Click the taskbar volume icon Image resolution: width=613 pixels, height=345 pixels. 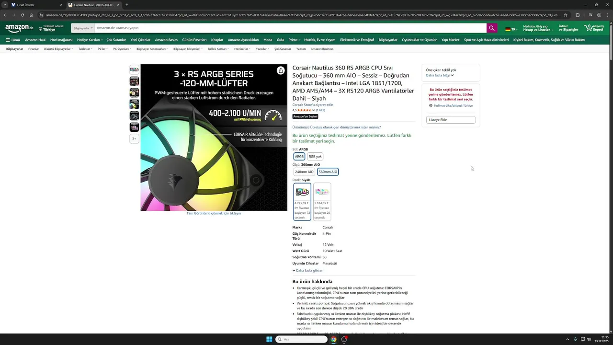tap(589, 339)
